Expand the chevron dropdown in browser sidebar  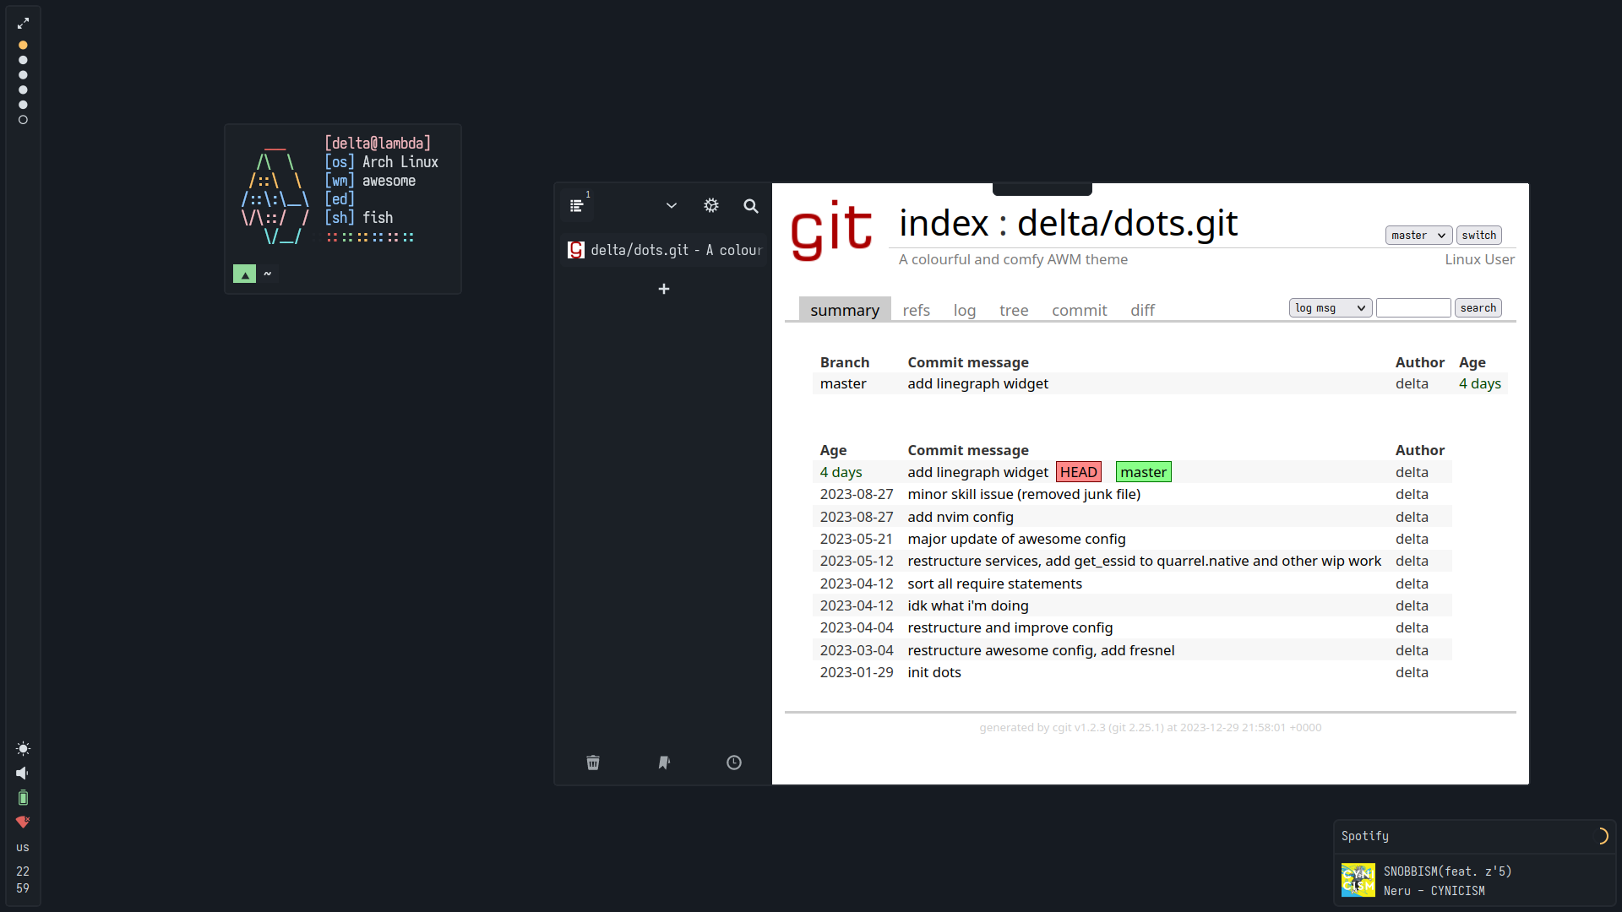[671, 206]
